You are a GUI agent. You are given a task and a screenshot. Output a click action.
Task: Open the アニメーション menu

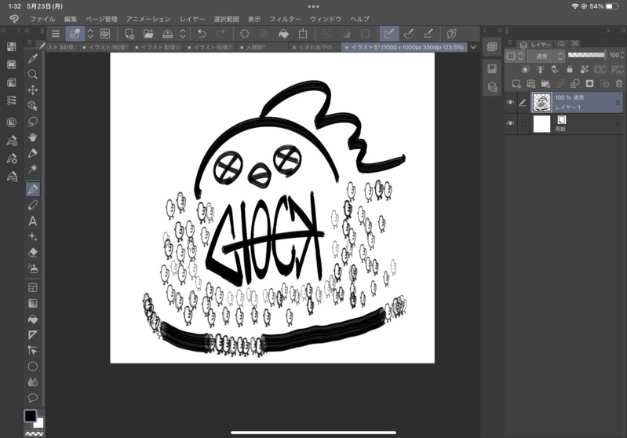pos(148,19)
